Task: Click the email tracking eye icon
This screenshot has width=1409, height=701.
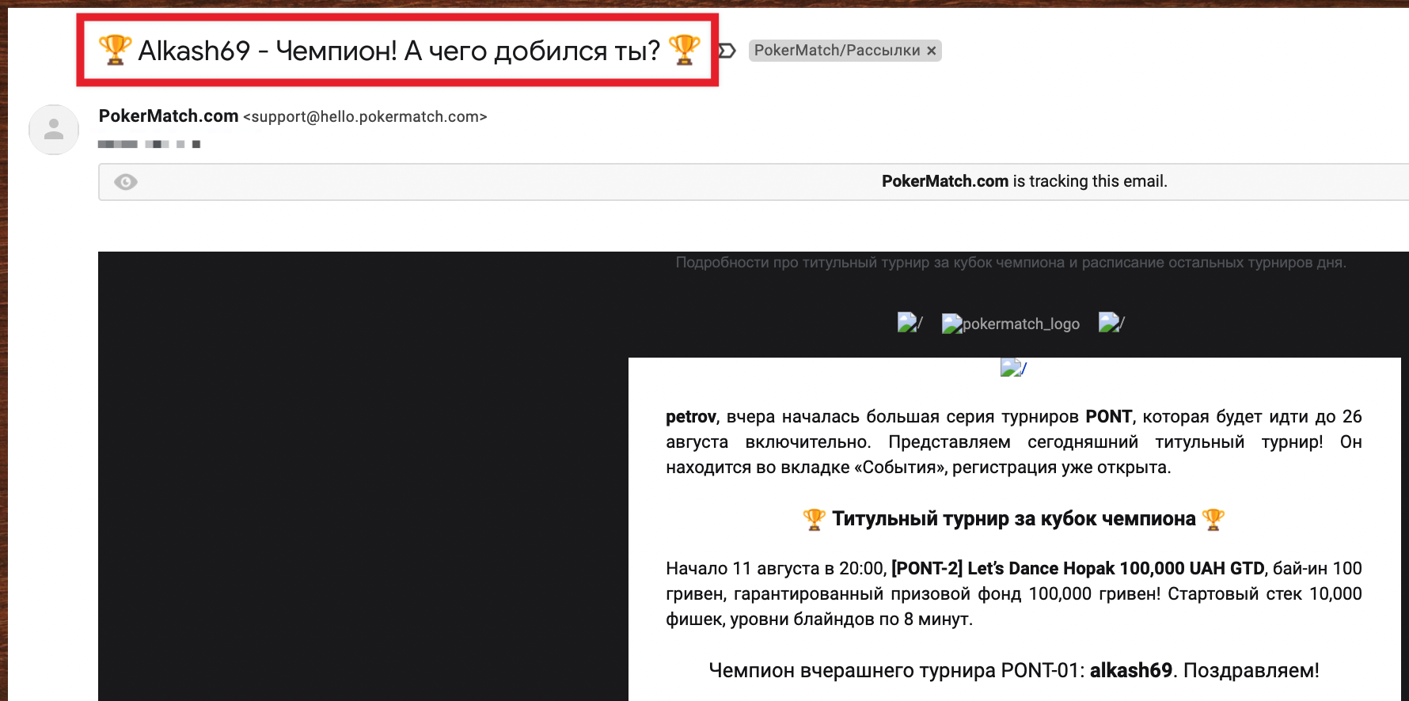Action: [126, 182]
